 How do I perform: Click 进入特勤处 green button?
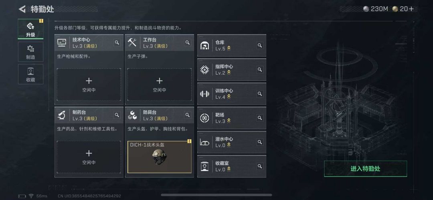365,168
